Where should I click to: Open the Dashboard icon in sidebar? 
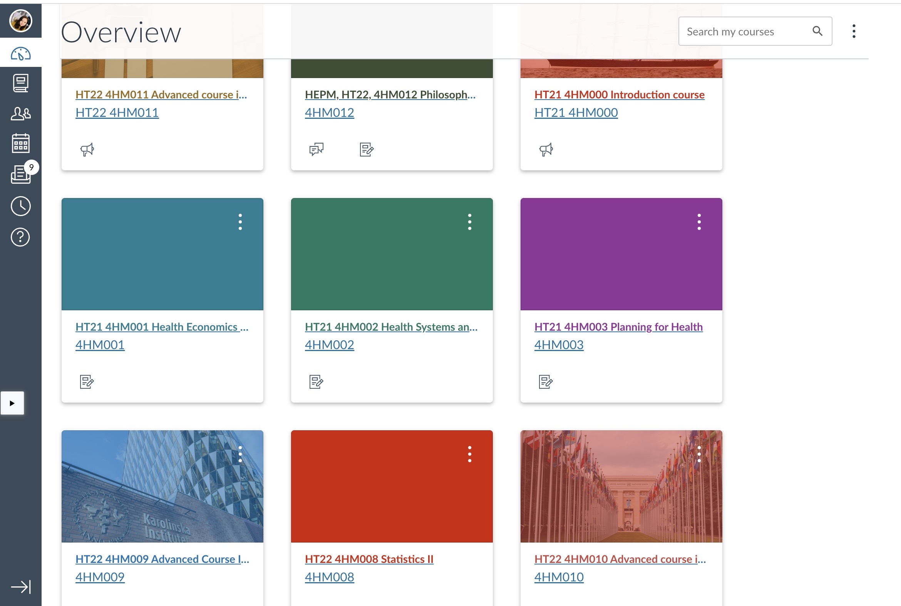coord(20,53)
